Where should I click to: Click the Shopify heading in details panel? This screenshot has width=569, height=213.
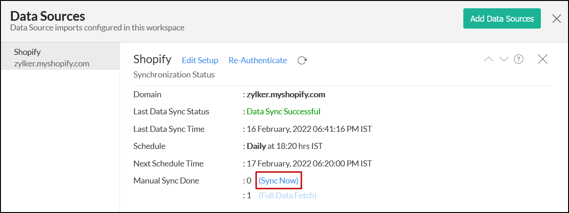click(x=152, y=59)
